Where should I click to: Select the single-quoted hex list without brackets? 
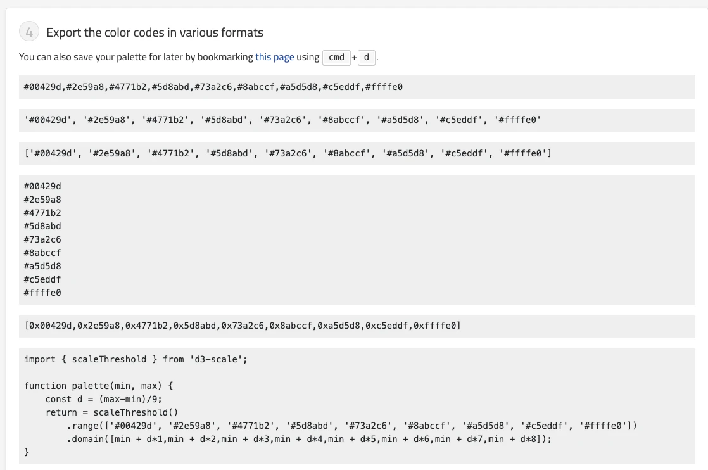(357, 120)
